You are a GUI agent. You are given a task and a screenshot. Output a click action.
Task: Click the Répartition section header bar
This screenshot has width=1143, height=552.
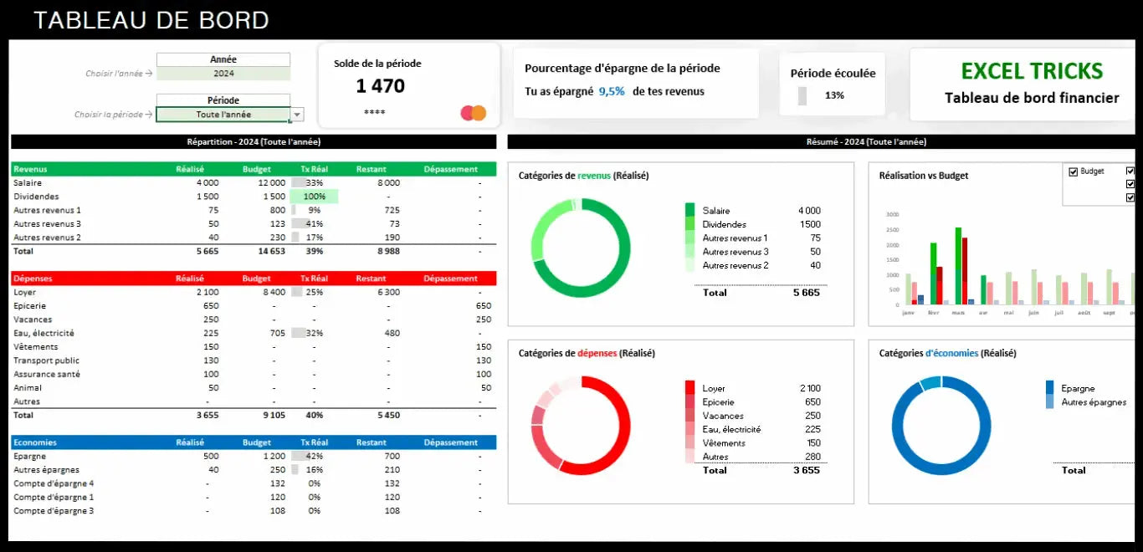pos(253,141)
